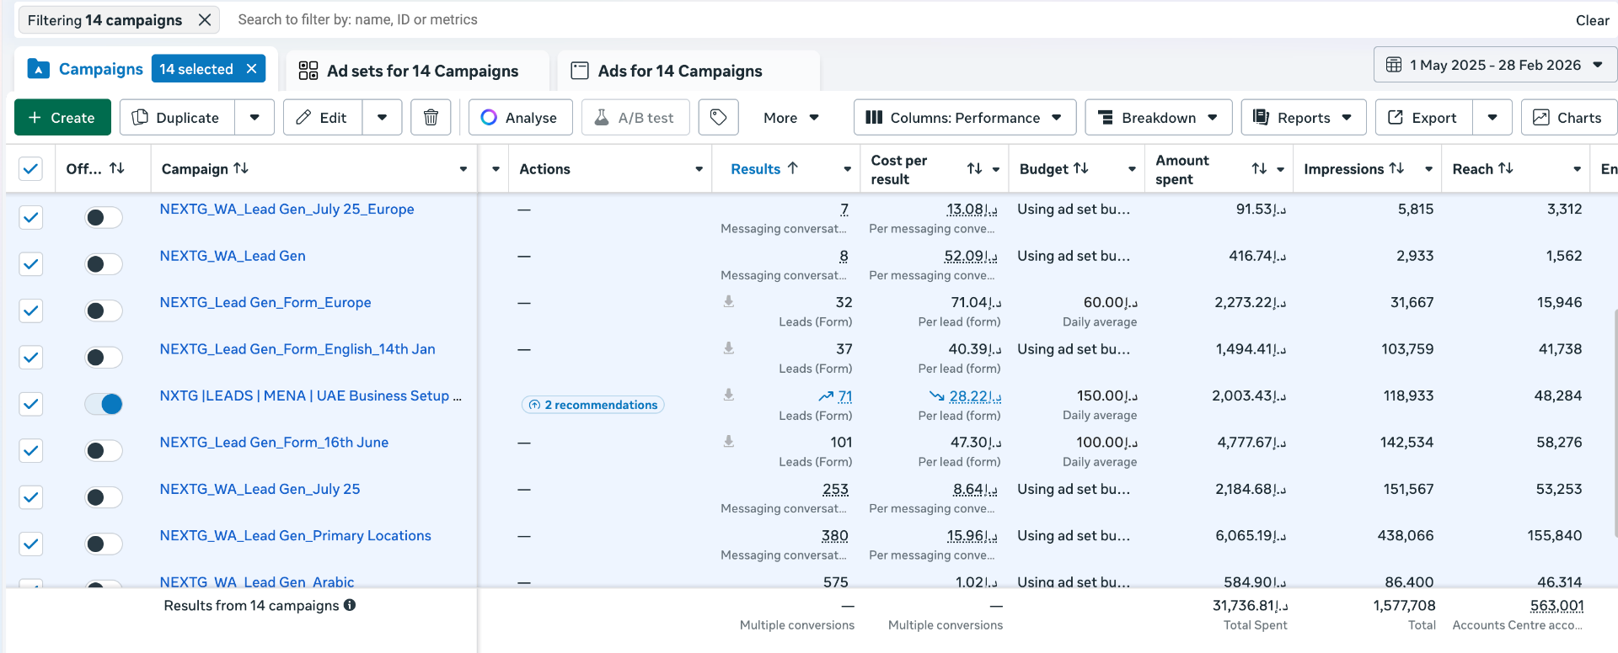Viewport: 1618px width, 653px height.
Task: Open the Breakdown dropdown
Action: 1159,118
